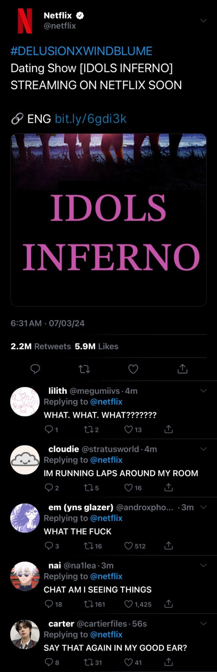Reply to the main Netflix tweet
Viewport: 217px width, 672px height.
click(35, 369)
